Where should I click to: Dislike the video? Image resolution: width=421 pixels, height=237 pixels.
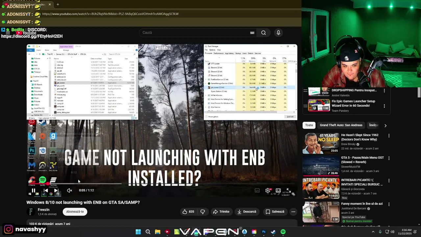click(203, 212)
